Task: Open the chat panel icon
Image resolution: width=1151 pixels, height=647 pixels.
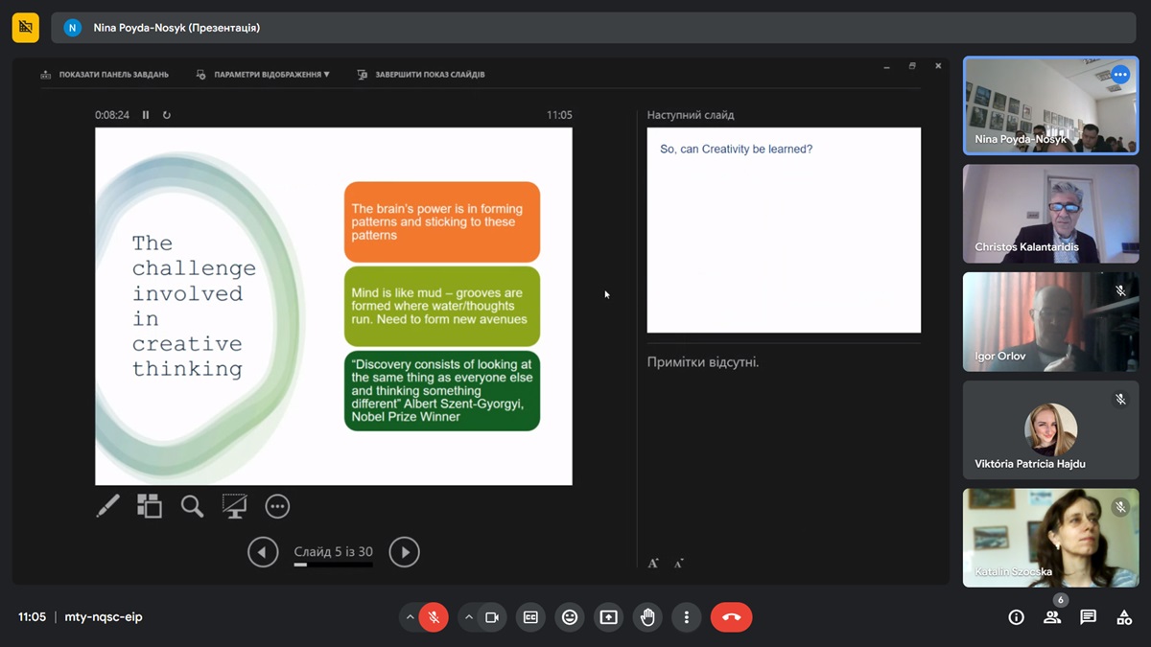Action: (1088, 617)
